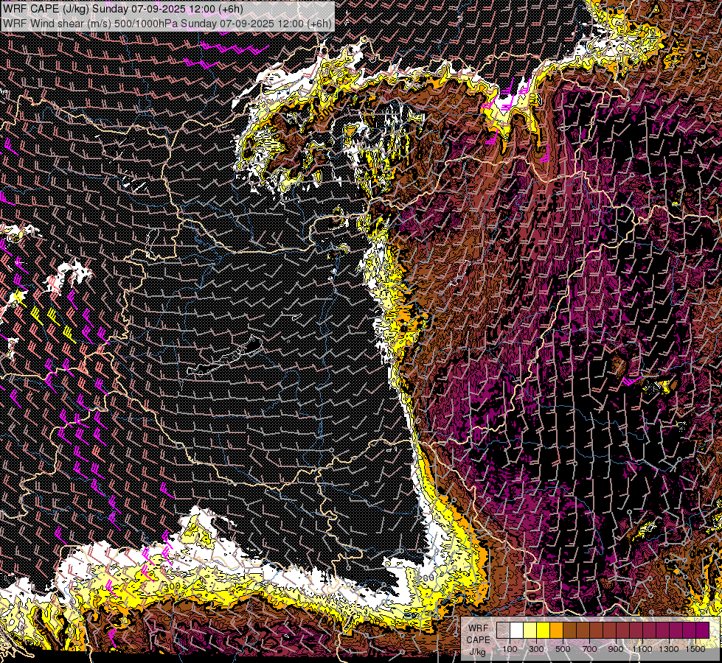
Task: Click the rightmost purple CAPE legend swatch
Action: (x=703, y=631)
